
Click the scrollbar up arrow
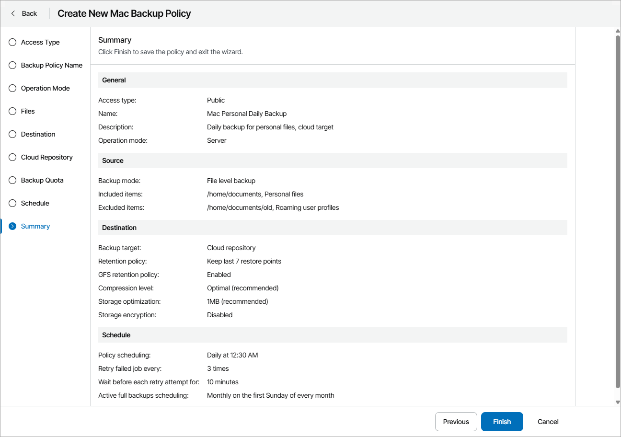pyautogui.click(x=618, y=31)
